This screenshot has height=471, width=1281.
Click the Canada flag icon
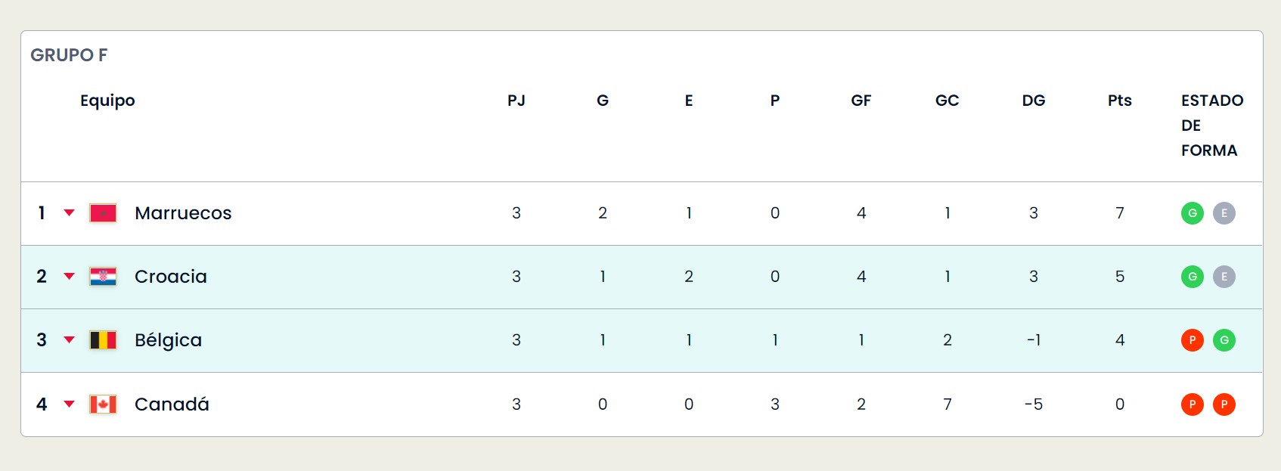pos(103,404)
